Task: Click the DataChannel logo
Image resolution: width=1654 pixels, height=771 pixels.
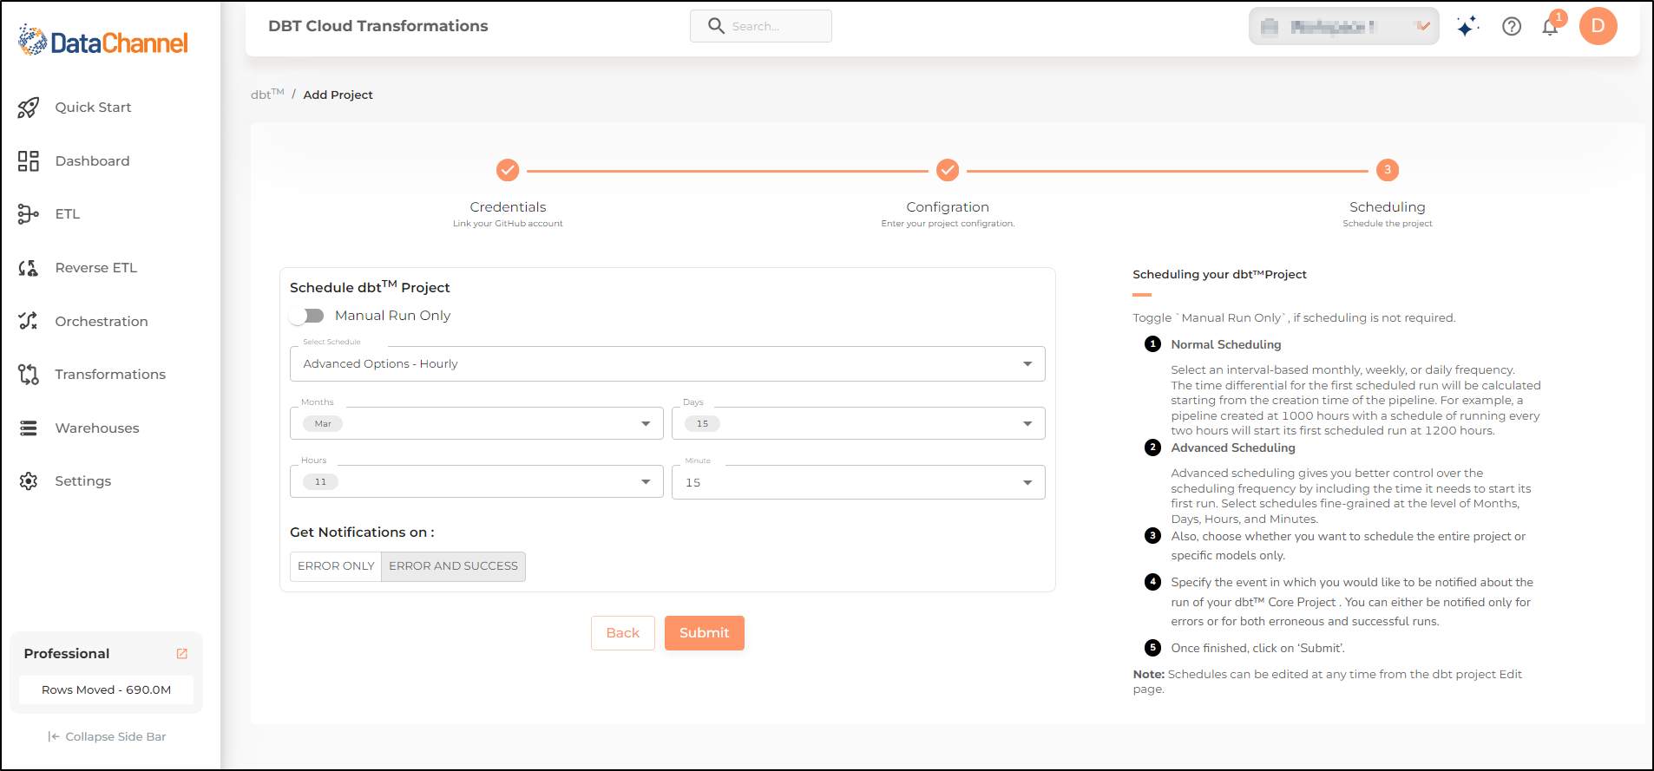Action: click(x=102, y=41)
